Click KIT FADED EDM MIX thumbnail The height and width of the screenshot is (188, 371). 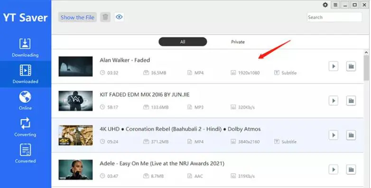pyautogui.click(x=75, y=101)
